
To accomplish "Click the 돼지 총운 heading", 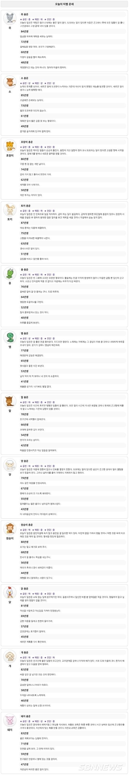I will (26, 716).
